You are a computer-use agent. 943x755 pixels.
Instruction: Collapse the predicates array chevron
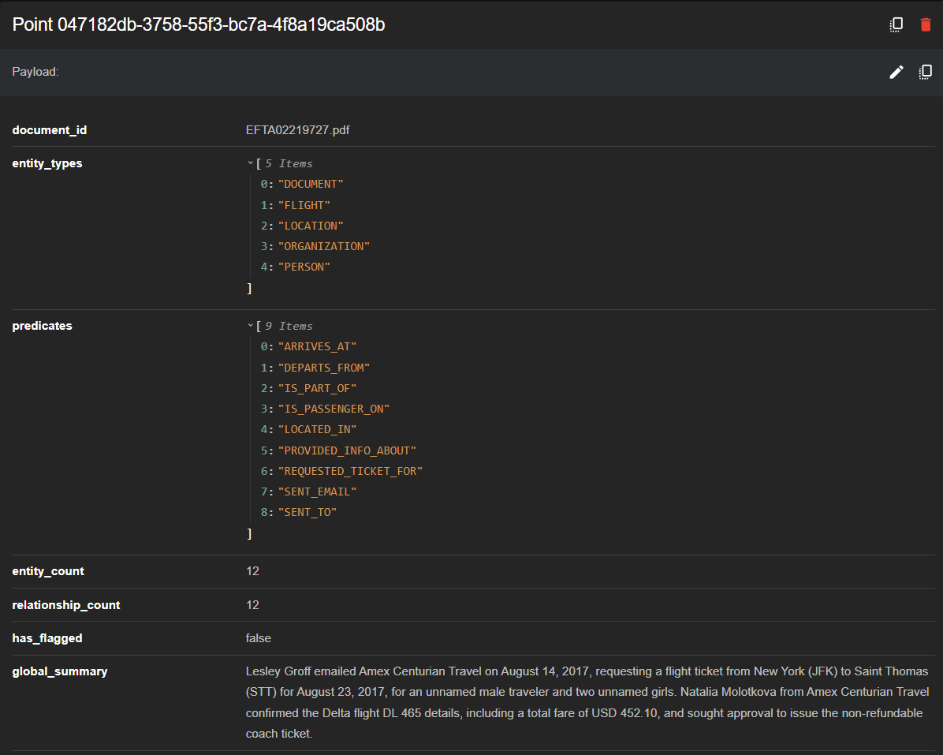tap(251, 326)
